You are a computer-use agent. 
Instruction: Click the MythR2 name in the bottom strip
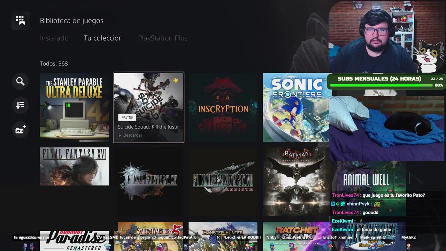[x=408, y=237]
